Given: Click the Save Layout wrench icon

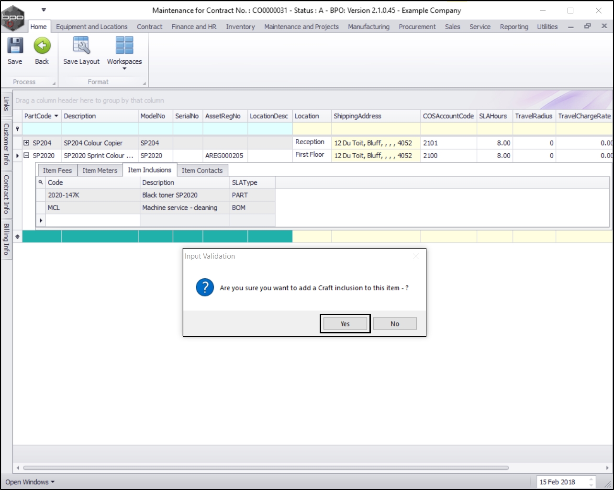Looking at the screenshot, I should pos(81,46).
